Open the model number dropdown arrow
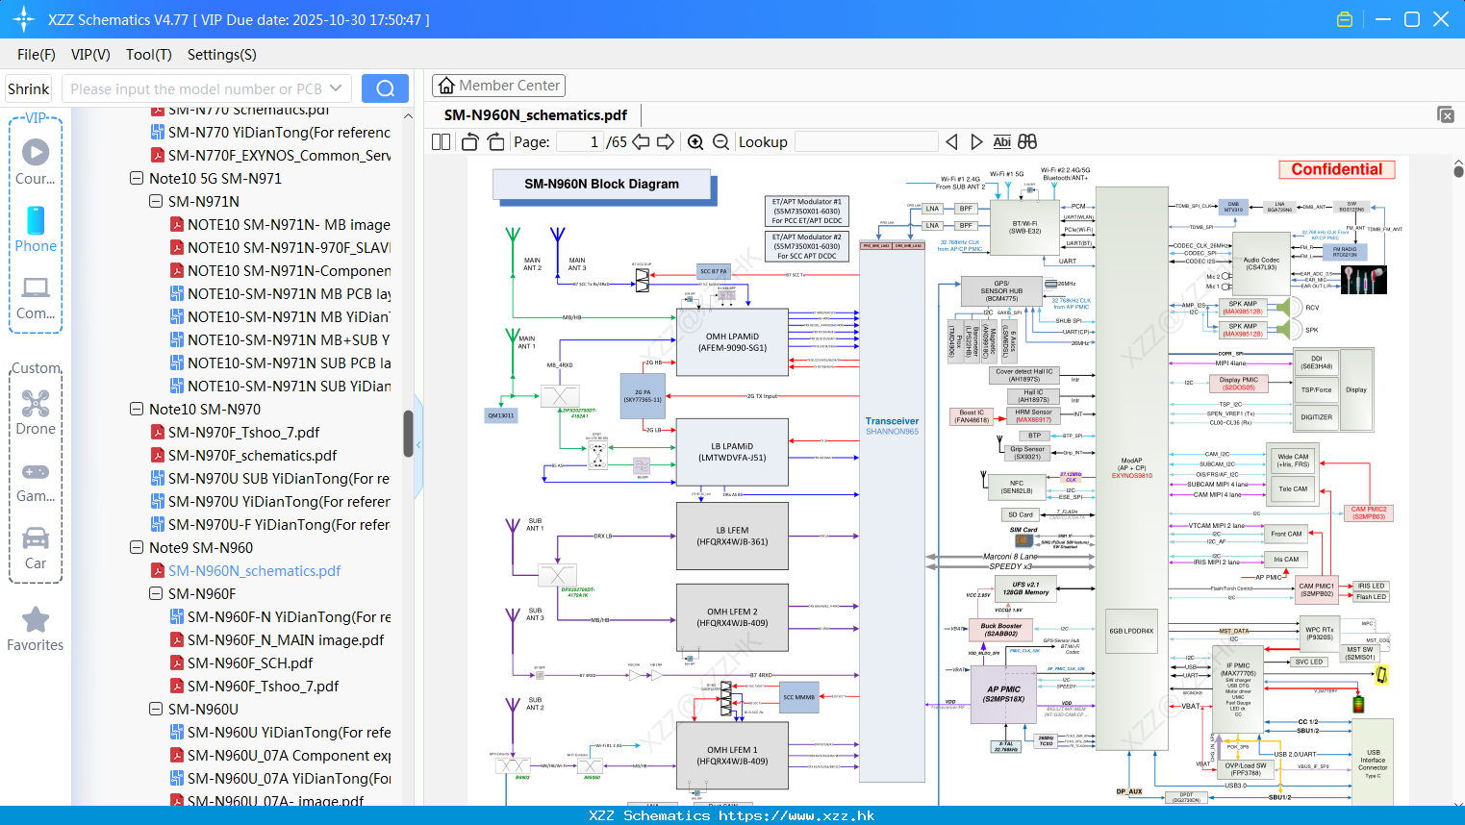The image size is (1465, 825). coord(336,88)
